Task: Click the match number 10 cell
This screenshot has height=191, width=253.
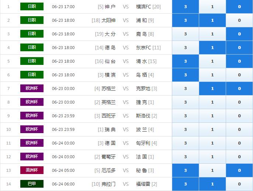Action: (9, 129)
